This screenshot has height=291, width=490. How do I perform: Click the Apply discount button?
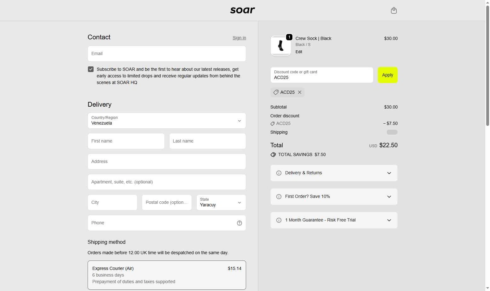(388, 75)
